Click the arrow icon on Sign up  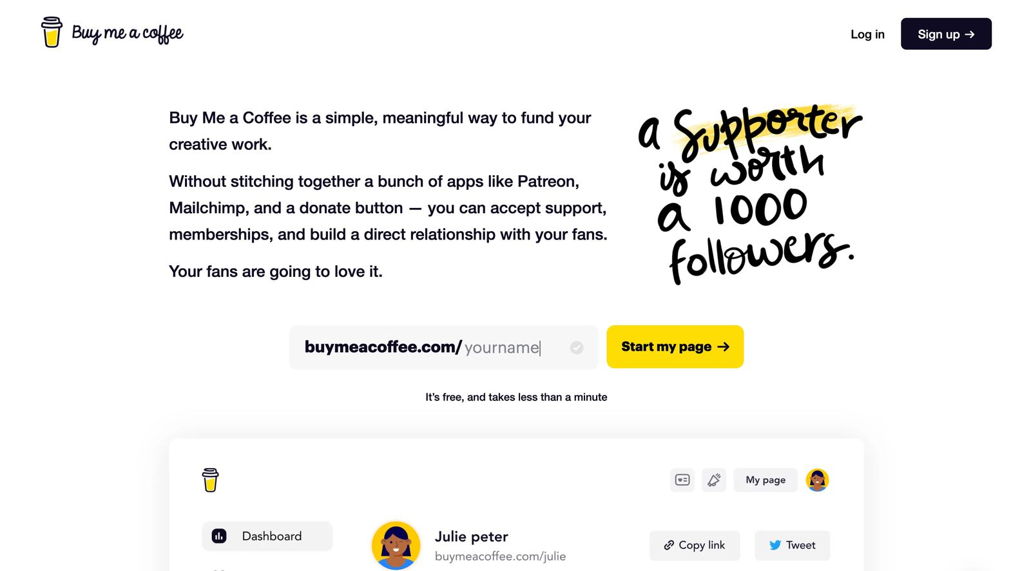point(970,34)
